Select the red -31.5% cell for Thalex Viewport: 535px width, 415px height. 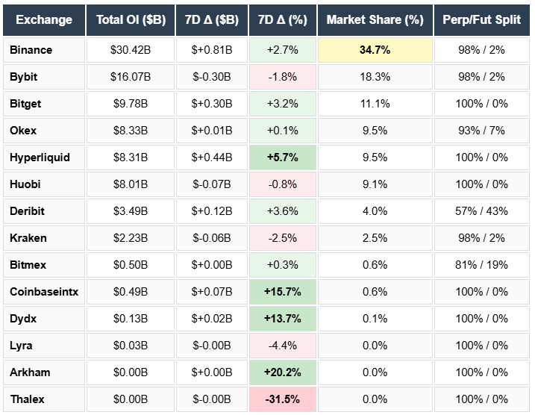pyautogui.click(x=282, y=399)
